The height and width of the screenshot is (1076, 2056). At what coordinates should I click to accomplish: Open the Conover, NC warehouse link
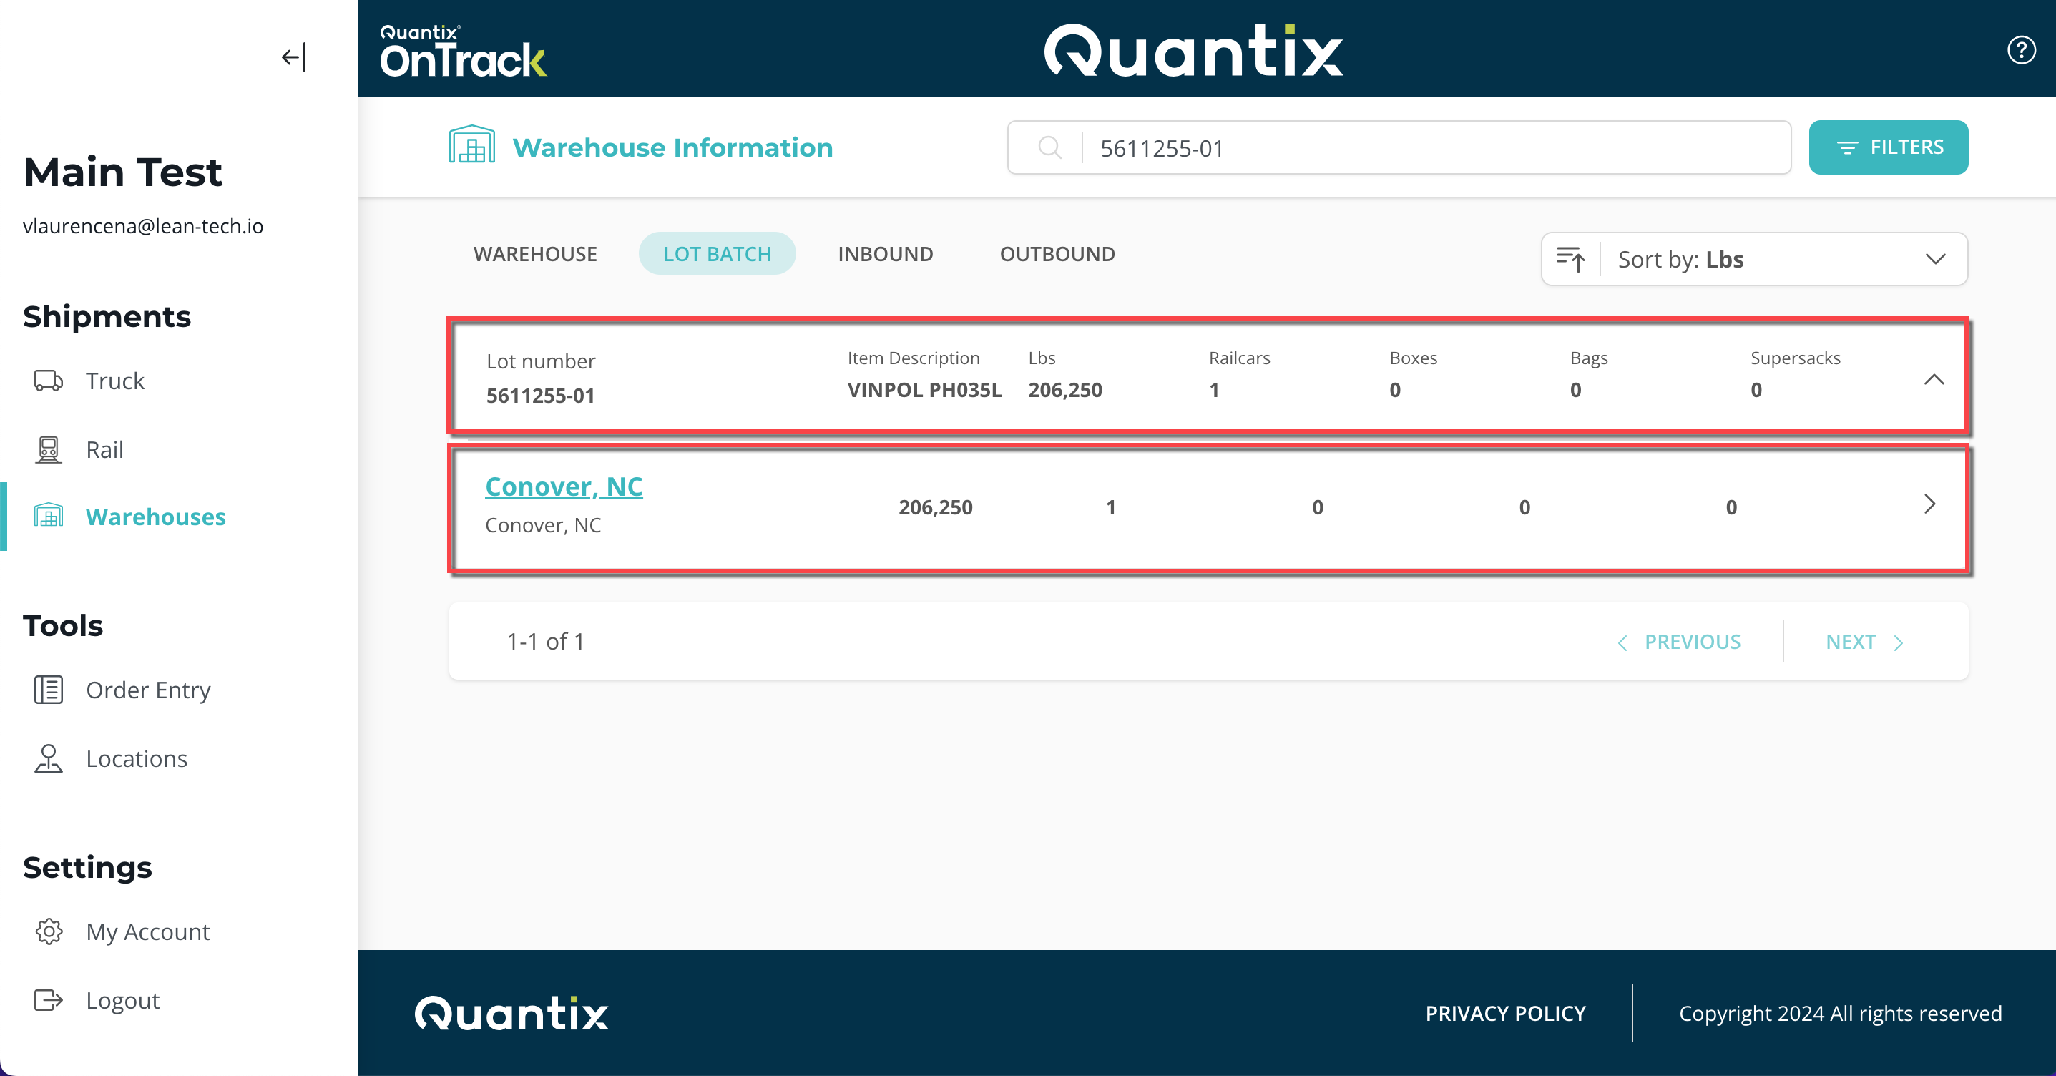pyautogui.click(x=564, y=486)
